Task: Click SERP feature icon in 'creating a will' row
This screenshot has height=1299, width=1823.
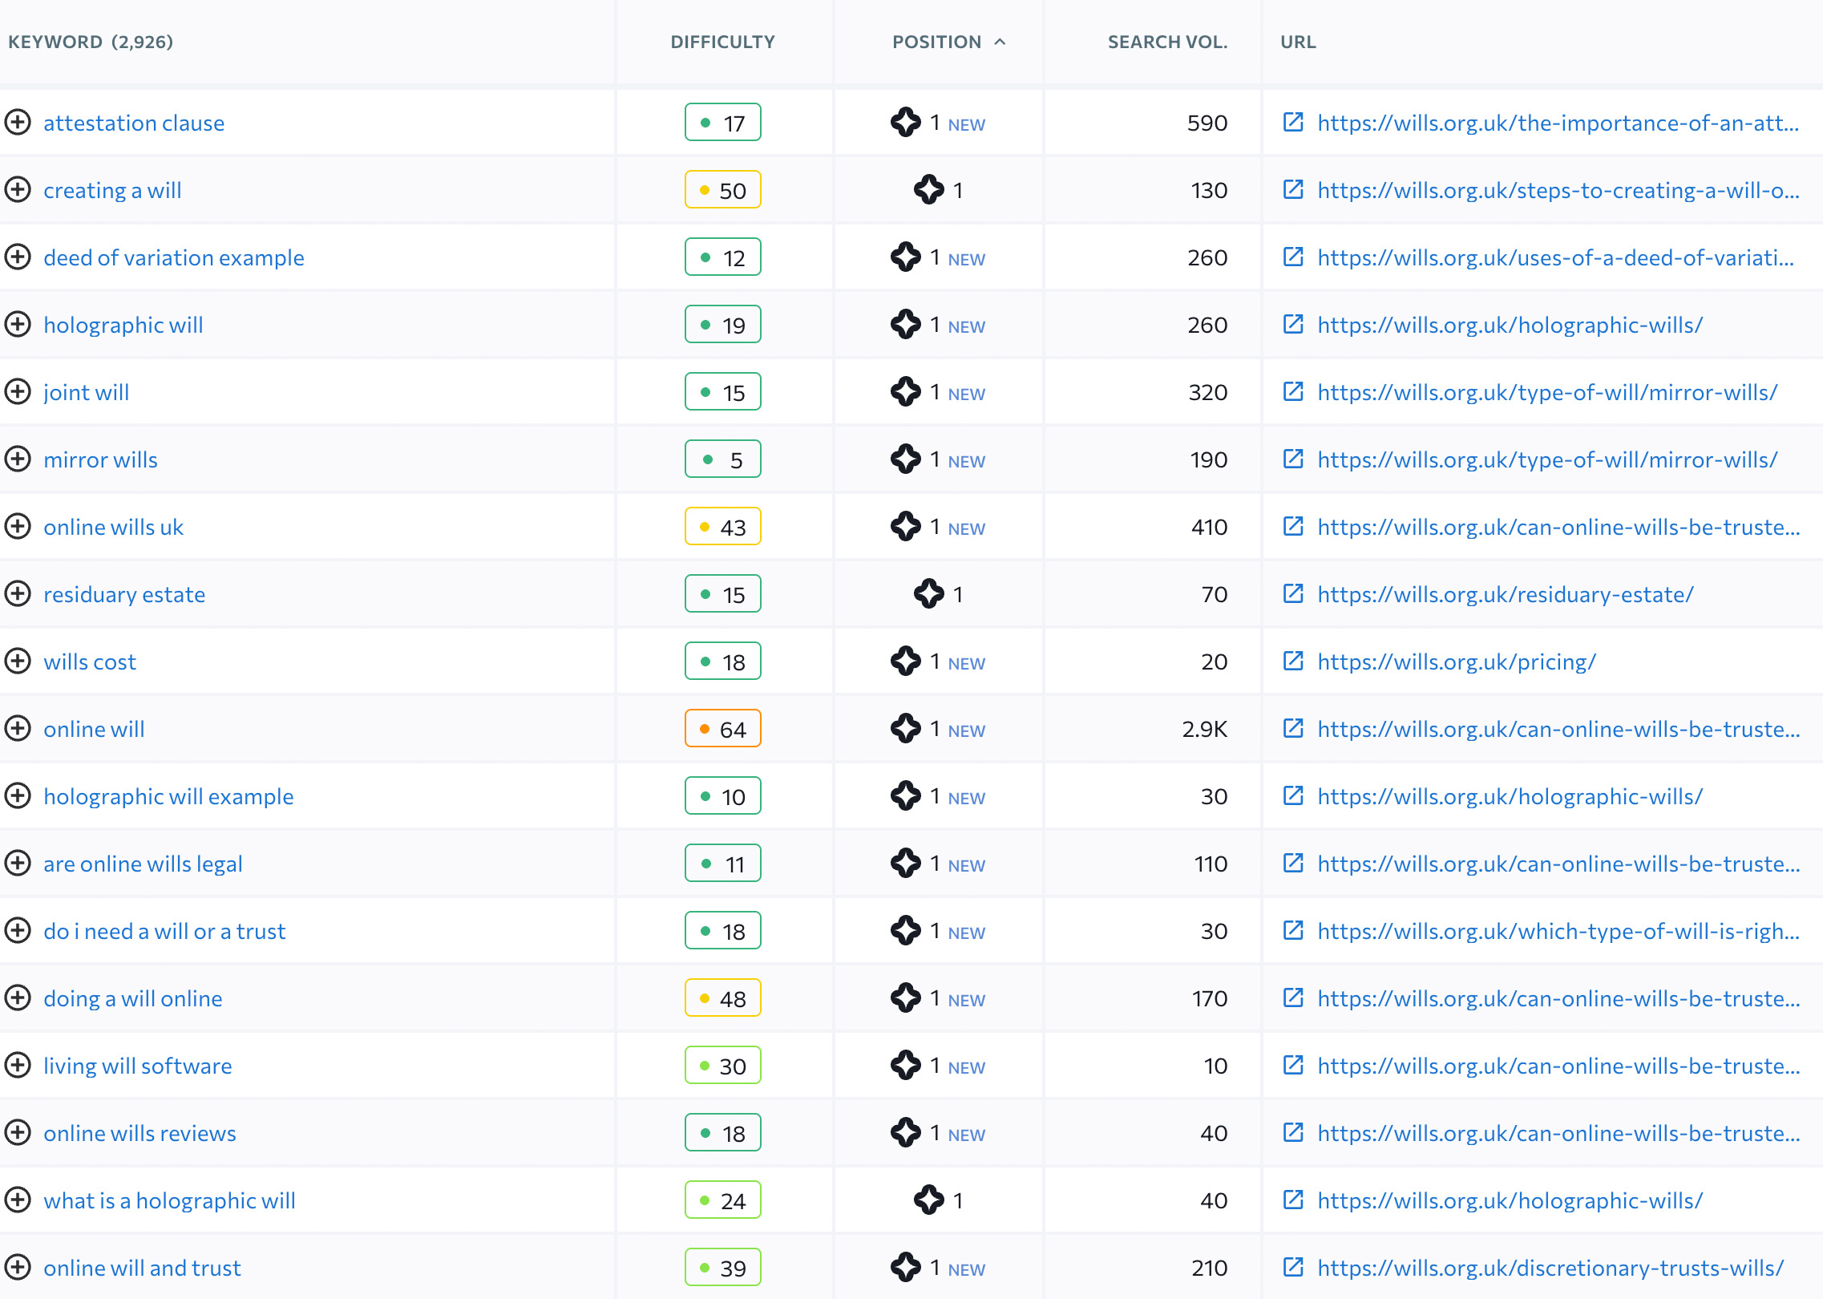Action: point(929,190)
